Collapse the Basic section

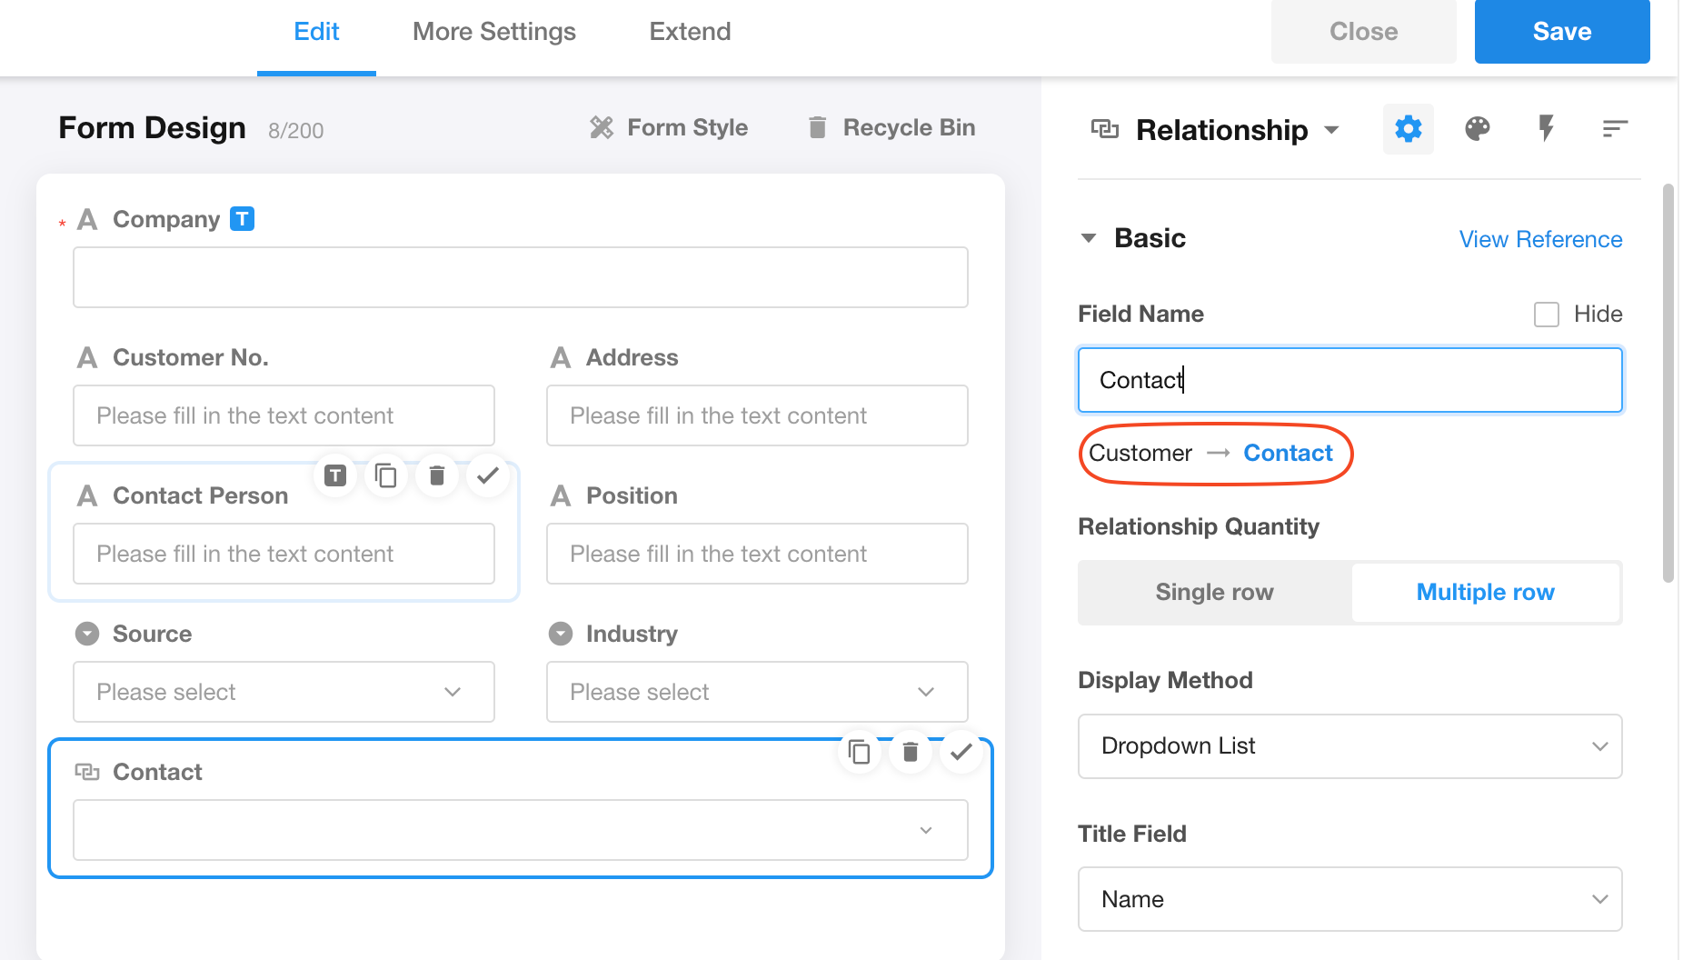[x=1089, y=238]
